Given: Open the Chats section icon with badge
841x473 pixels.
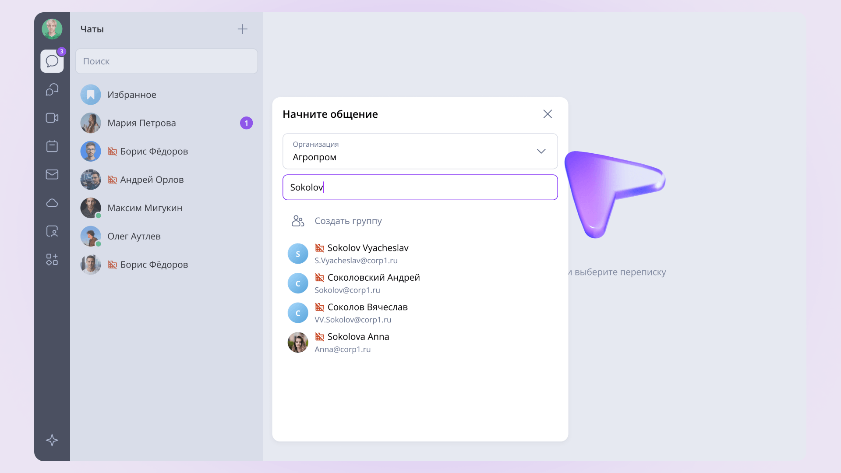Looking at the screenshot, I should 52,61.
